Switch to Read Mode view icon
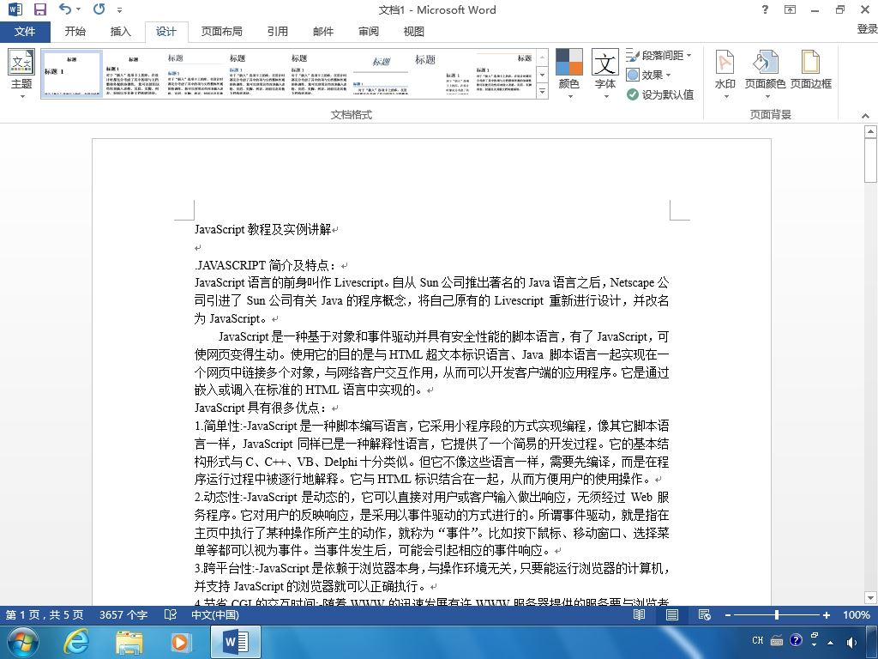Image resolution: width=878 pixels, height=659 pixels. click(x=639, y=615)
